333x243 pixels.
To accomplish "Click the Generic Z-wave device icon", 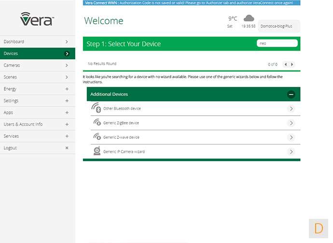I will [x=96, y=137].
